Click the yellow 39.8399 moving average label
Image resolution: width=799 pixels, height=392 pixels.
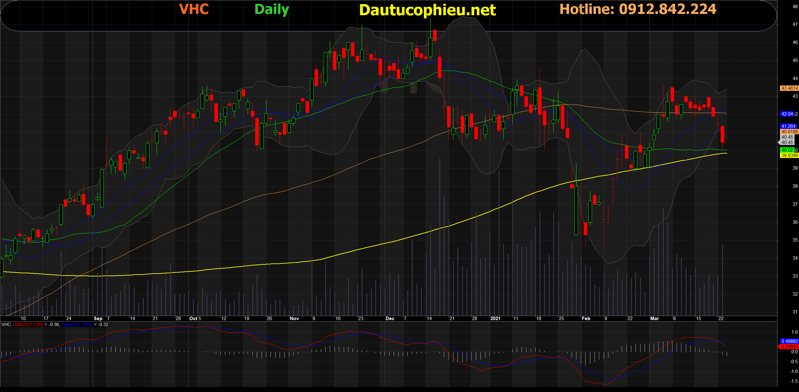tap(789, 155)
